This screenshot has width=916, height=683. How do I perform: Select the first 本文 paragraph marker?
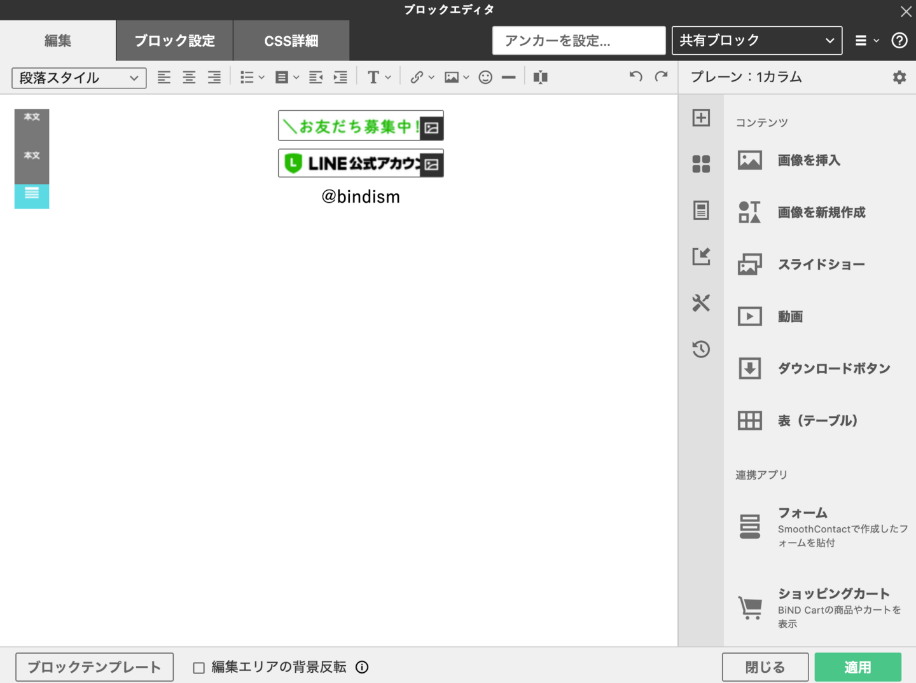click(32, 117)
